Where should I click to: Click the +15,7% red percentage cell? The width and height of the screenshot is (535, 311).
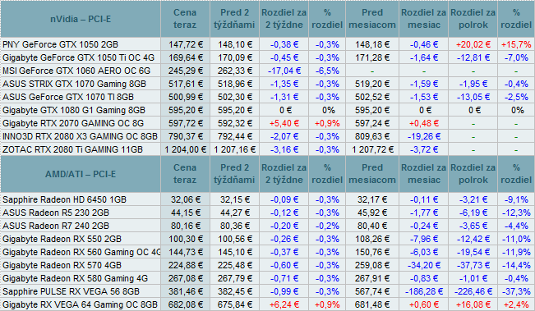point(516,44)
